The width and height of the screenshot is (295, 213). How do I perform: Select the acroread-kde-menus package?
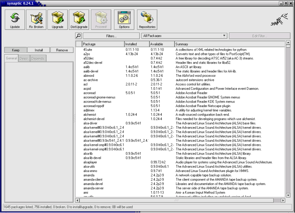(x=180, y=102)
